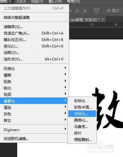Open the 视图(V) view menu
This screenshot has height=157, width=123.
[37, 1]
